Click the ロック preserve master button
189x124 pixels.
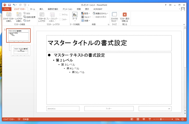pyautogui.click(x=27, y=21)
